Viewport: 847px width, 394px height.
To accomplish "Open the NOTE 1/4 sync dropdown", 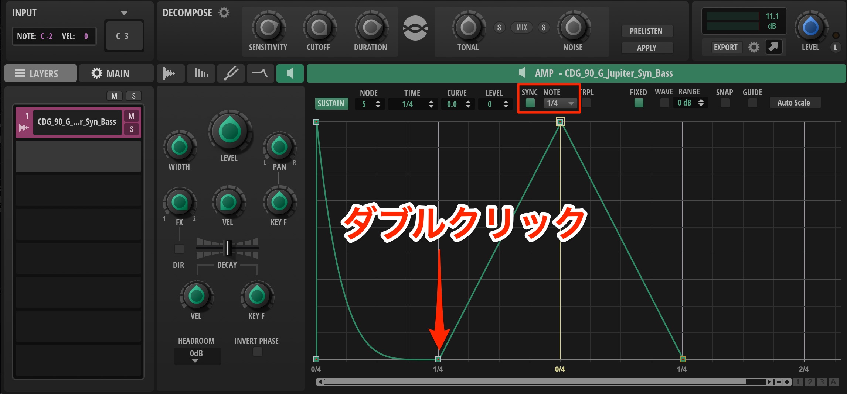I will pos(560,104).
